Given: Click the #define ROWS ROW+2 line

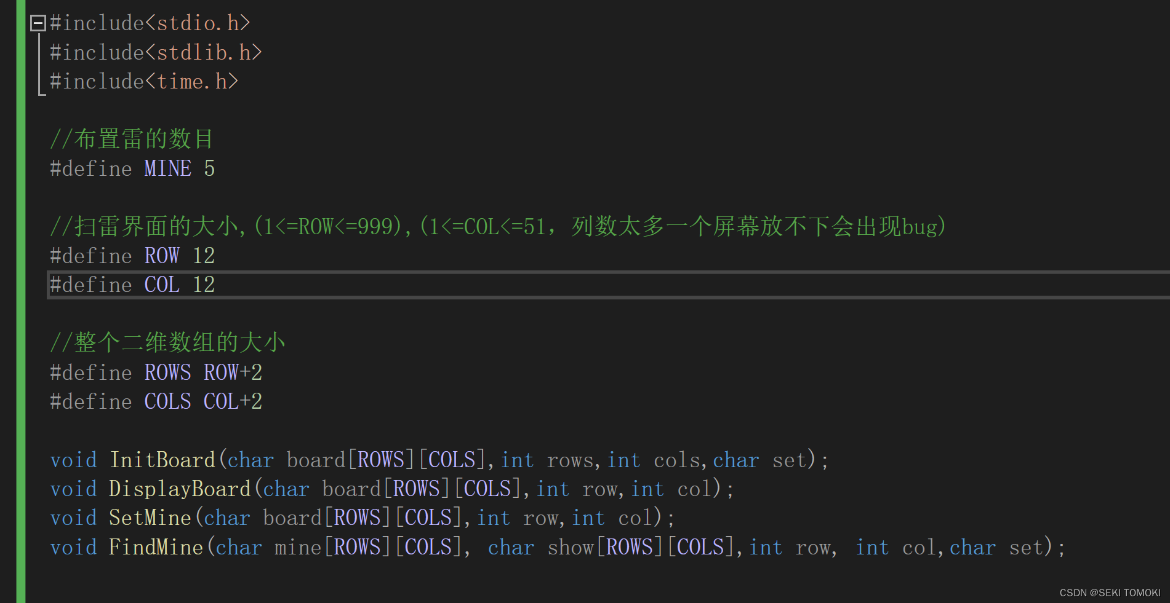Looking at the screenshot, I should point(156,372).
